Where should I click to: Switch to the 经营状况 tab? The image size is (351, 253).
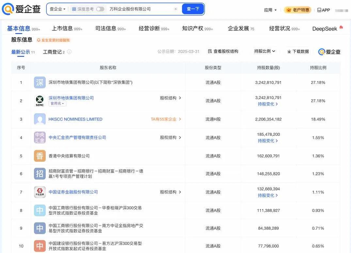pyautogui.click(x=284, y=29)
